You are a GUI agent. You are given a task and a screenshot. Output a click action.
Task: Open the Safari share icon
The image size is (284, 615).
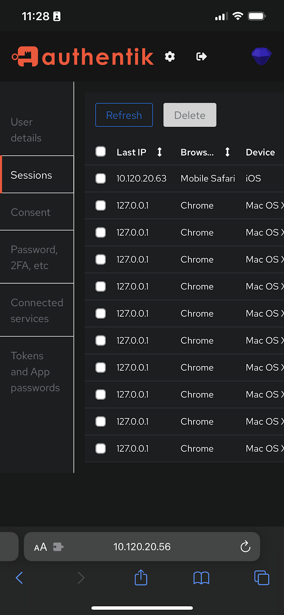140,578
